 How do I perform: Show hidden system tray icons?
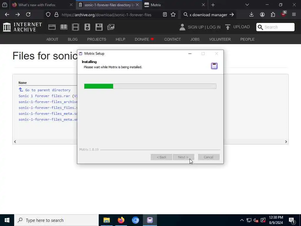pos(242,220)
